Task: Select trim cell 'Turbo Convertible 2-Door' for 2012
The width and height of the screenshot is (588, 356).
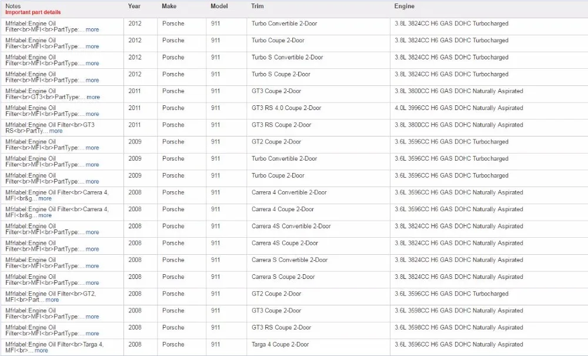Action: [284, 24]
